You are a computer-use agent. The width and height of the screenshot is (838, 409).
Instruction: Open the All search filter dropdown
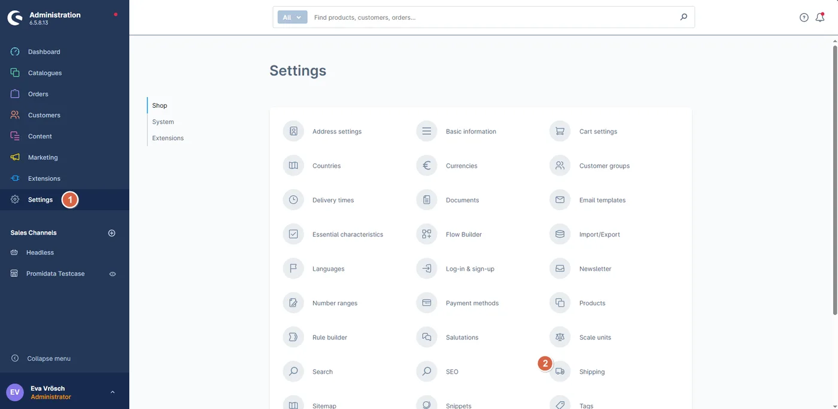(x=292, y=17)
